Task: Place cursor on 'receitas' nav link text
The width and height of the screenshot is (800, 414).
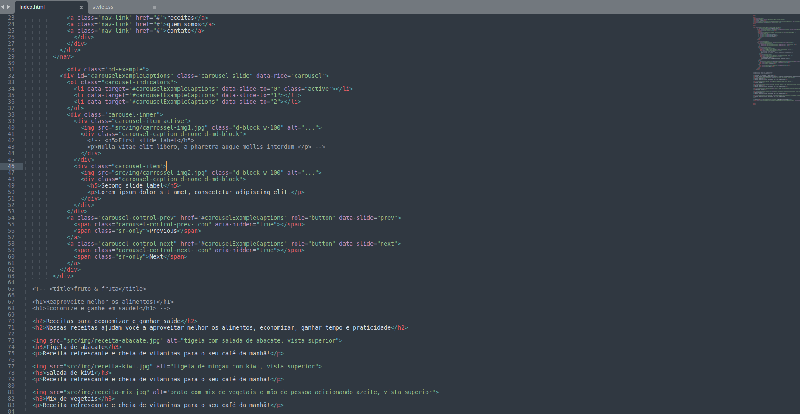Action: click(181, 18)
